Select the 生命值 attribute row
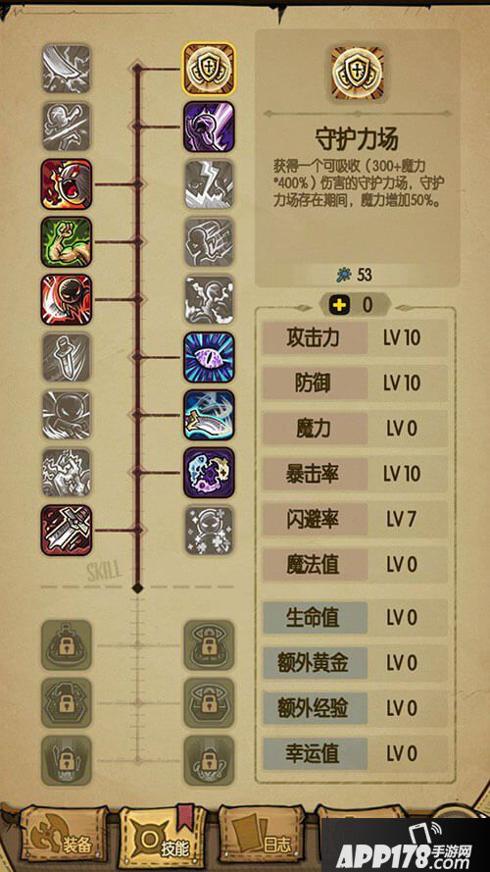The width and height of the screenshot is (490, 872). (x=355, y=617)
